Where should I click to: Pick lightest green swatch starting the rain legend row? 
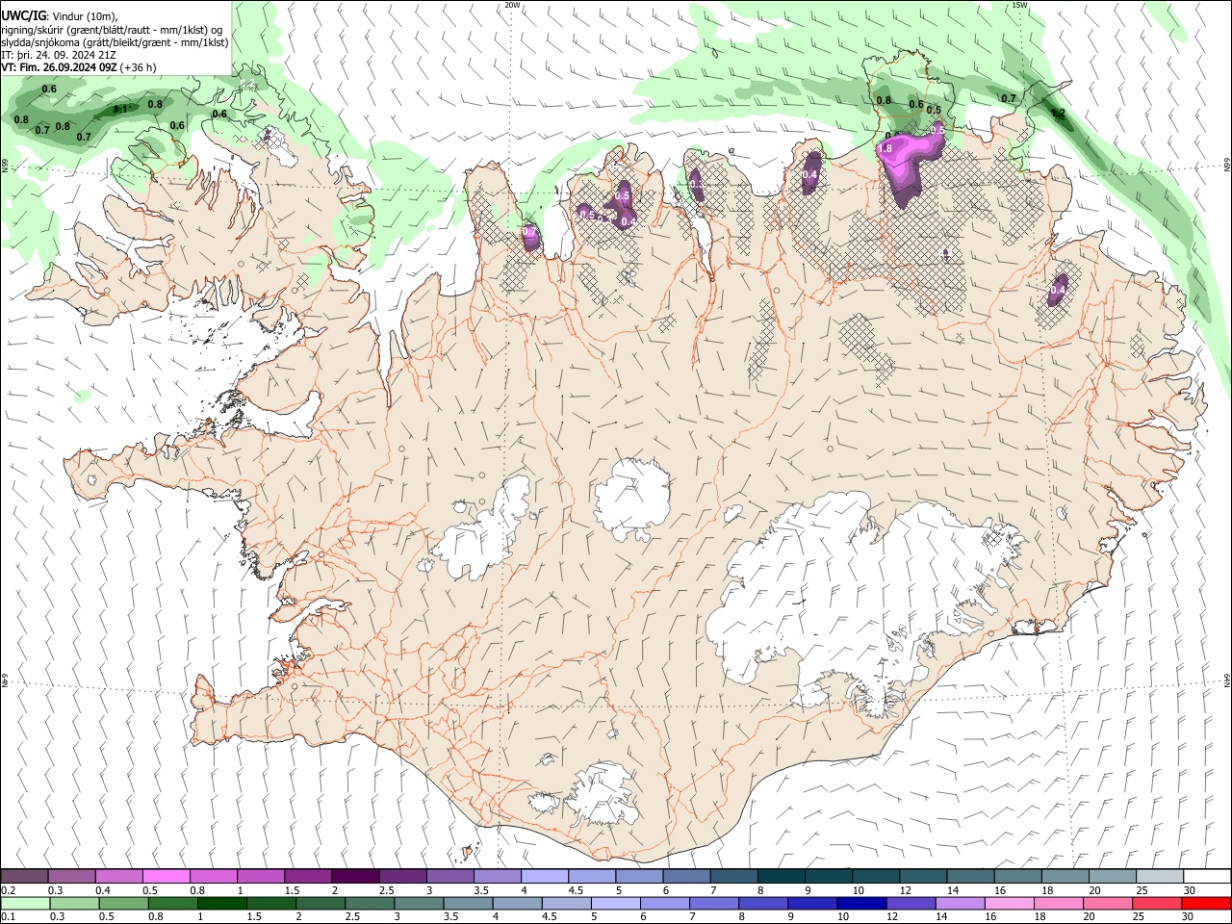(x=24, y=903)
